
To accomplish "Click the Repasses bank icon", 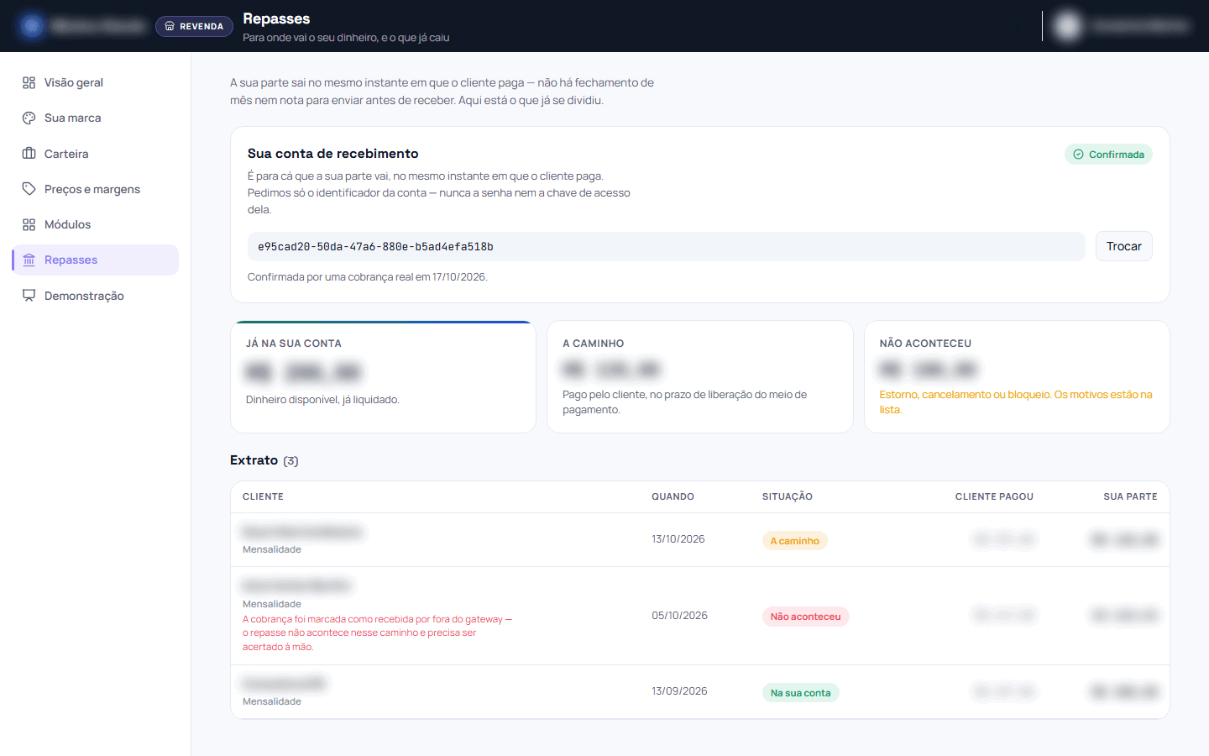I will [29, 260].
